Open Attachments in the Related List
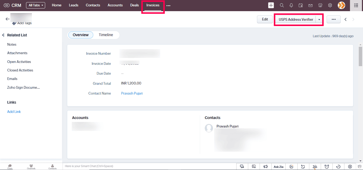 click(x=17, y=53)
